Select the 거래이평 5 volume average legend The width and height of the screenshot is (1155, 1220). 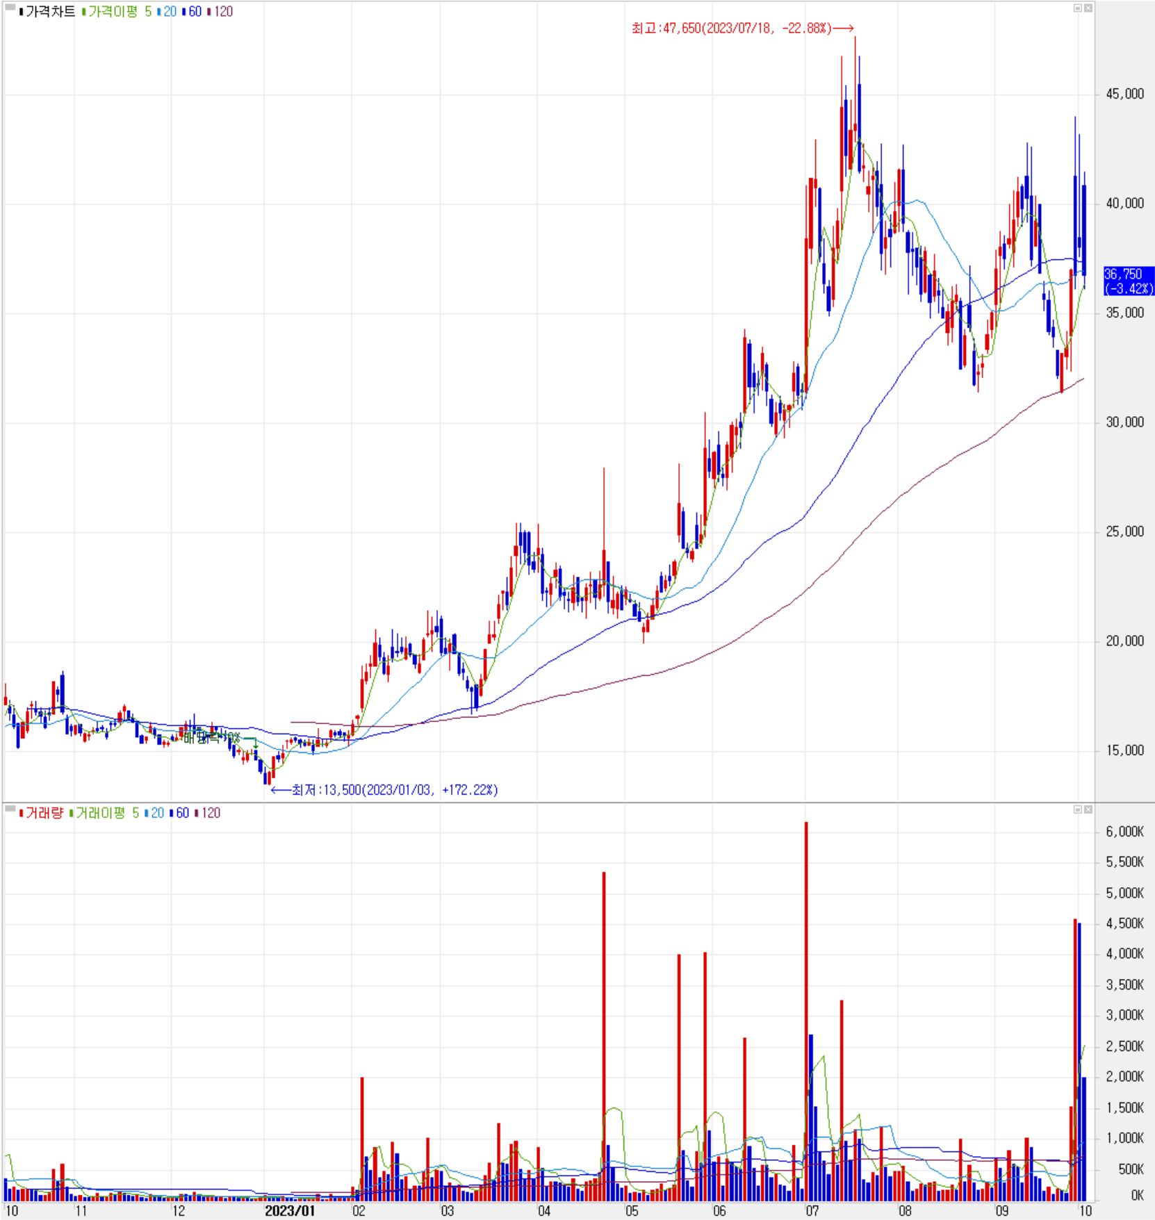[107, 813]
